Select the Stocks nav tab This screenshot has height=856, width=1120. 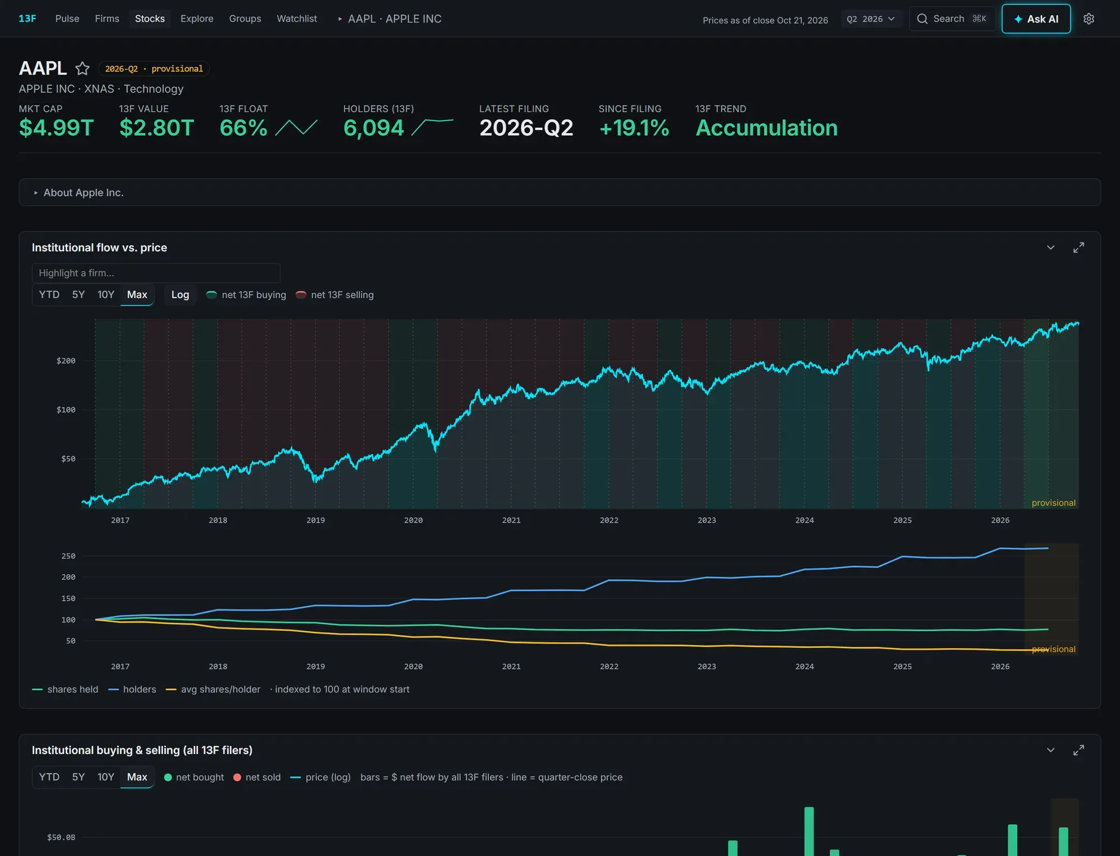(150, 18)
